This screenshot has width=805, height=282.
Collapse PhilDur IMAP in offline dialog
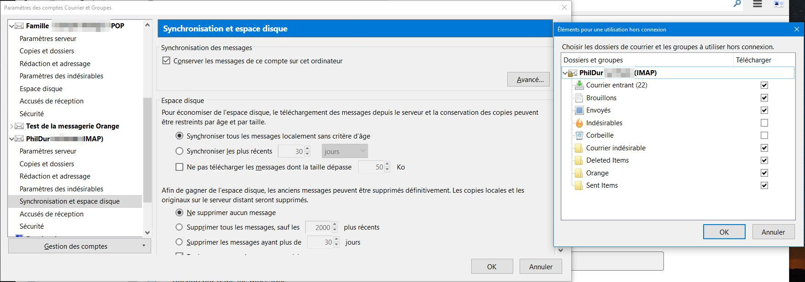click(x=565, y=73)
